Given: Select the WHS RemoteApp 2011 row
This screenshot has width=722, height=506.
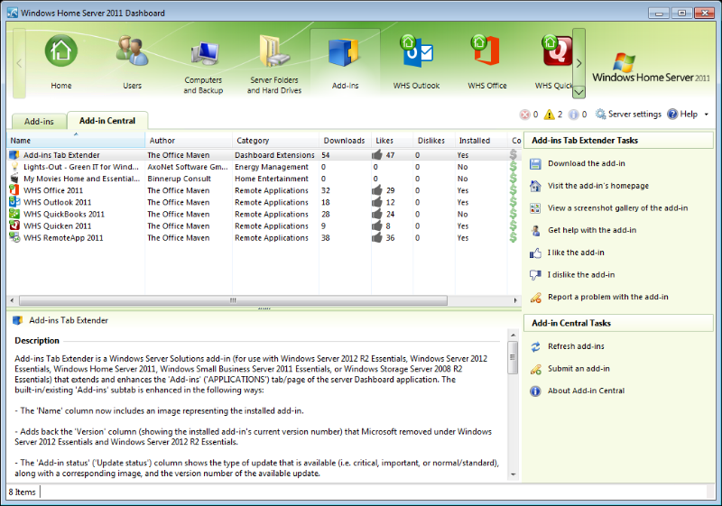Looking at the screenshot, I should click(x=263, y=238).
